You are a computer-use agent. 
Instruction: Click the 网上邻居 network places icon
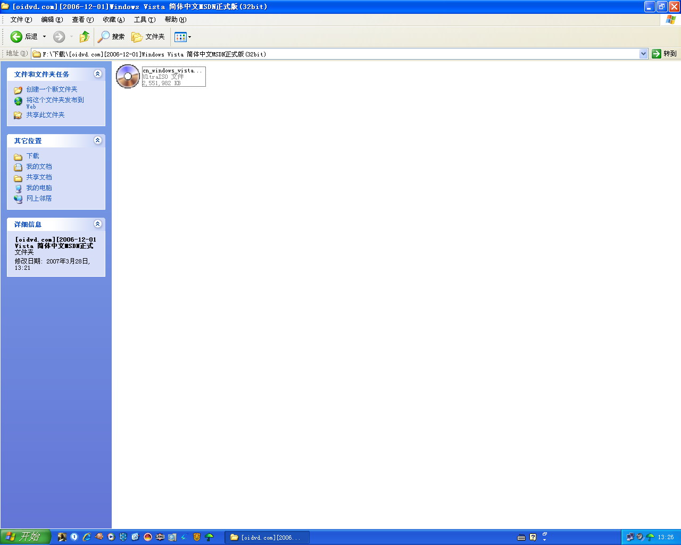(18, 199)
